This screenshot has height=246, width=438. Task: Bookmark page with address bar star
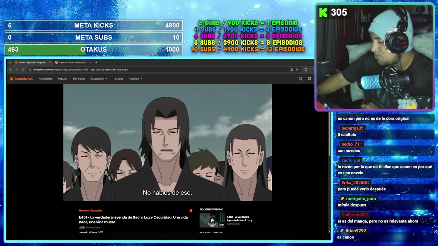coord(297,69)
